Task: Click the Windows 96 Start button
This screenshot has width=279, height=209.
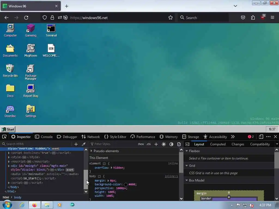Action: tap(8, 129)
